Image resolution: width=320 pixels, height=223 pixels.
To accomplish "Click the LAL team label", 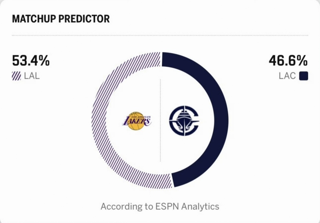I will [x=32, y=76].
